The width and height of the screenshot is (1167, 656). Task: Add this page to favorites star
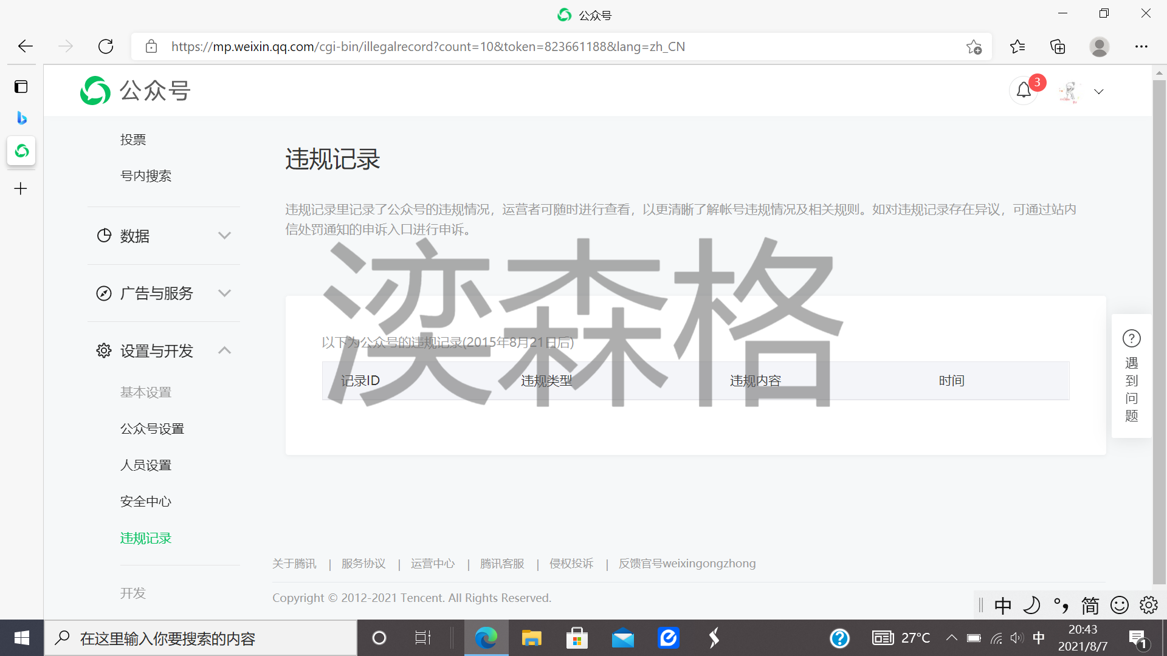(974, 47)
